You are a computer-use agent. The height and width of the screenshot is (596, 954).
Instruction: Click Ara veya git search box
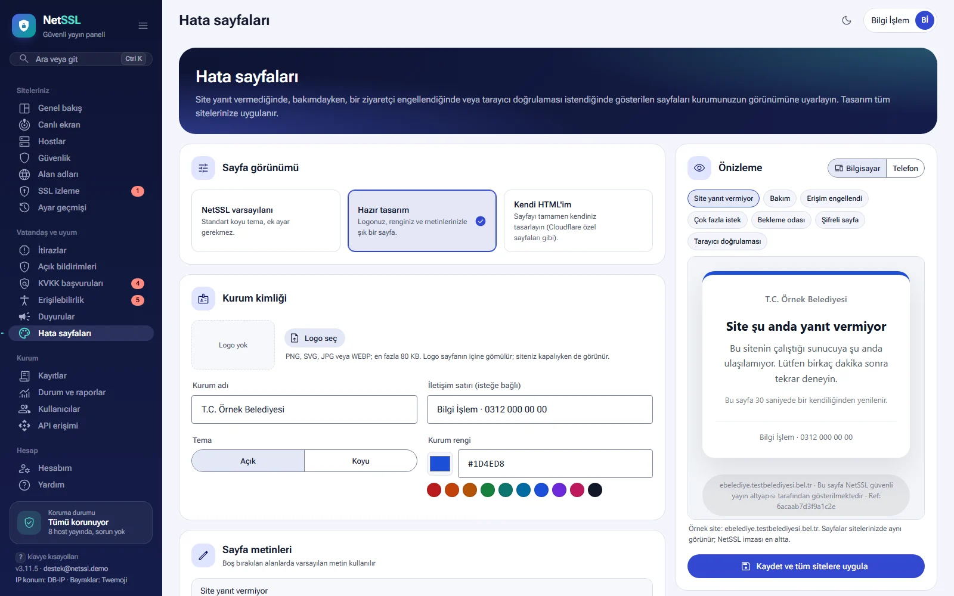click(x=81, y=59)
